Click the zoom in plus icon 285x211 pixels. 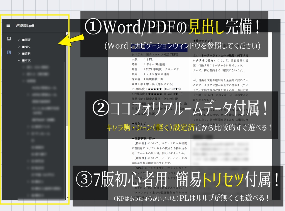click(x=168, y=25)
